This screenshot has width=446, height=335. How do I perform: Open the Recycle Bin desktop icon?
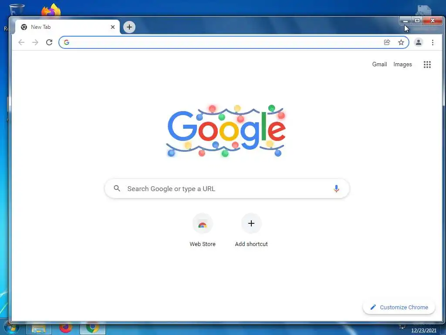coord(17,10)
